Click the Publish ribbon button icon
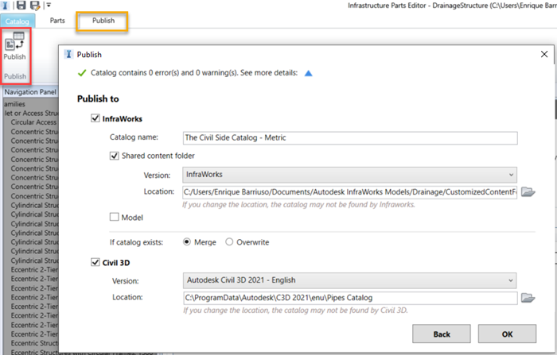 coord(14,41)
